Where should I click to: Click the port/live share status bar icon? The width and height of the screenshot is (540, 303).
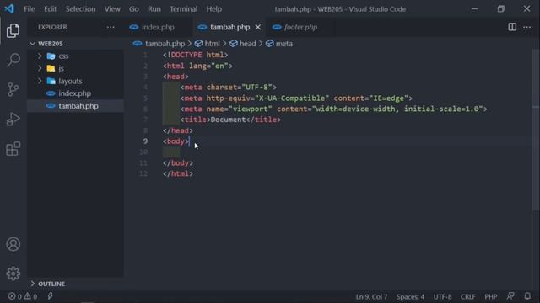click(x=51, y=295)
